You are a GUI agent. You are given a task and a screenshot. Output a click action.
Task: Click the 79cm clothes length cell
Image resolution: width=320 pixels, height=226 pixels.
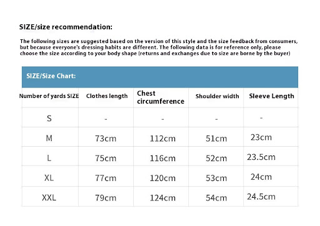106,198
